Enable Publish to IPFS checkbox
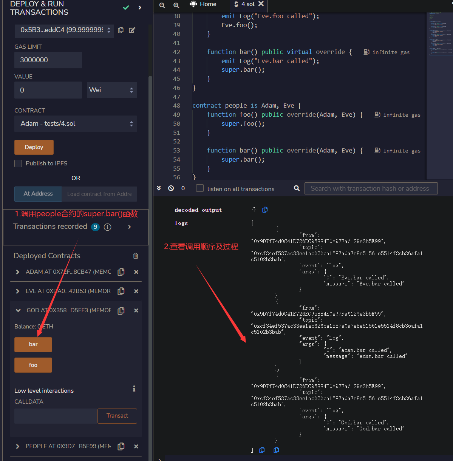Viewport: 453px width, 461px height. (x=18, y=163)
